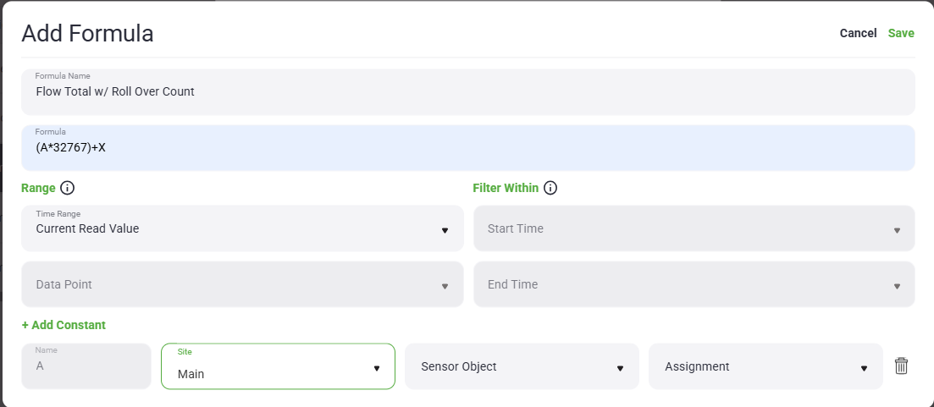
Task: Click the info icon beside Filter Within
Action: [550, 188]
